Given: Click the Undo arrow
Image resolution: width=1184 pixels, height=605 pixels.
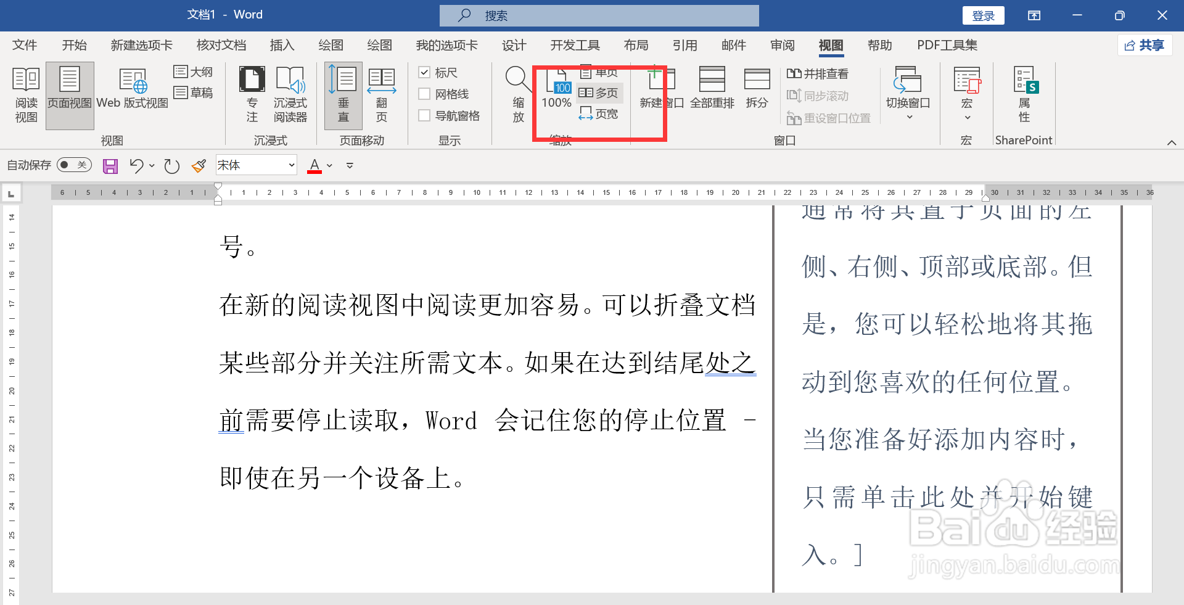Looking at the screenshot, I should pos(136,165).
